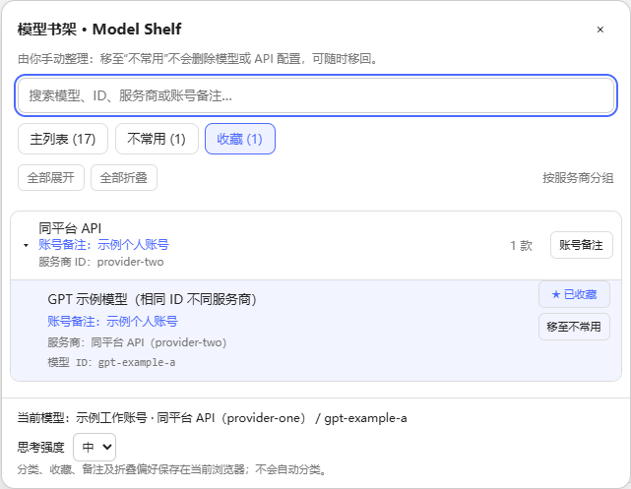Select the 收藏 (1) tab
This screenshot has height=489, width=631.
240,139
